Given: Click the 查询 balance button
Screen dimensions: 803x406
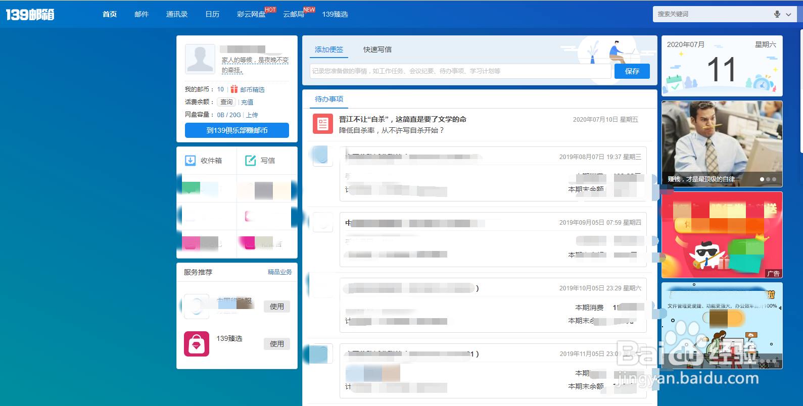Looking at the screenshot, I should point(226,102).
